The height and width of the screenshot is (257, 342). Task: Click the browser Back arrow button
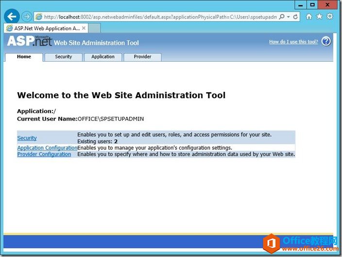(12, 17)
